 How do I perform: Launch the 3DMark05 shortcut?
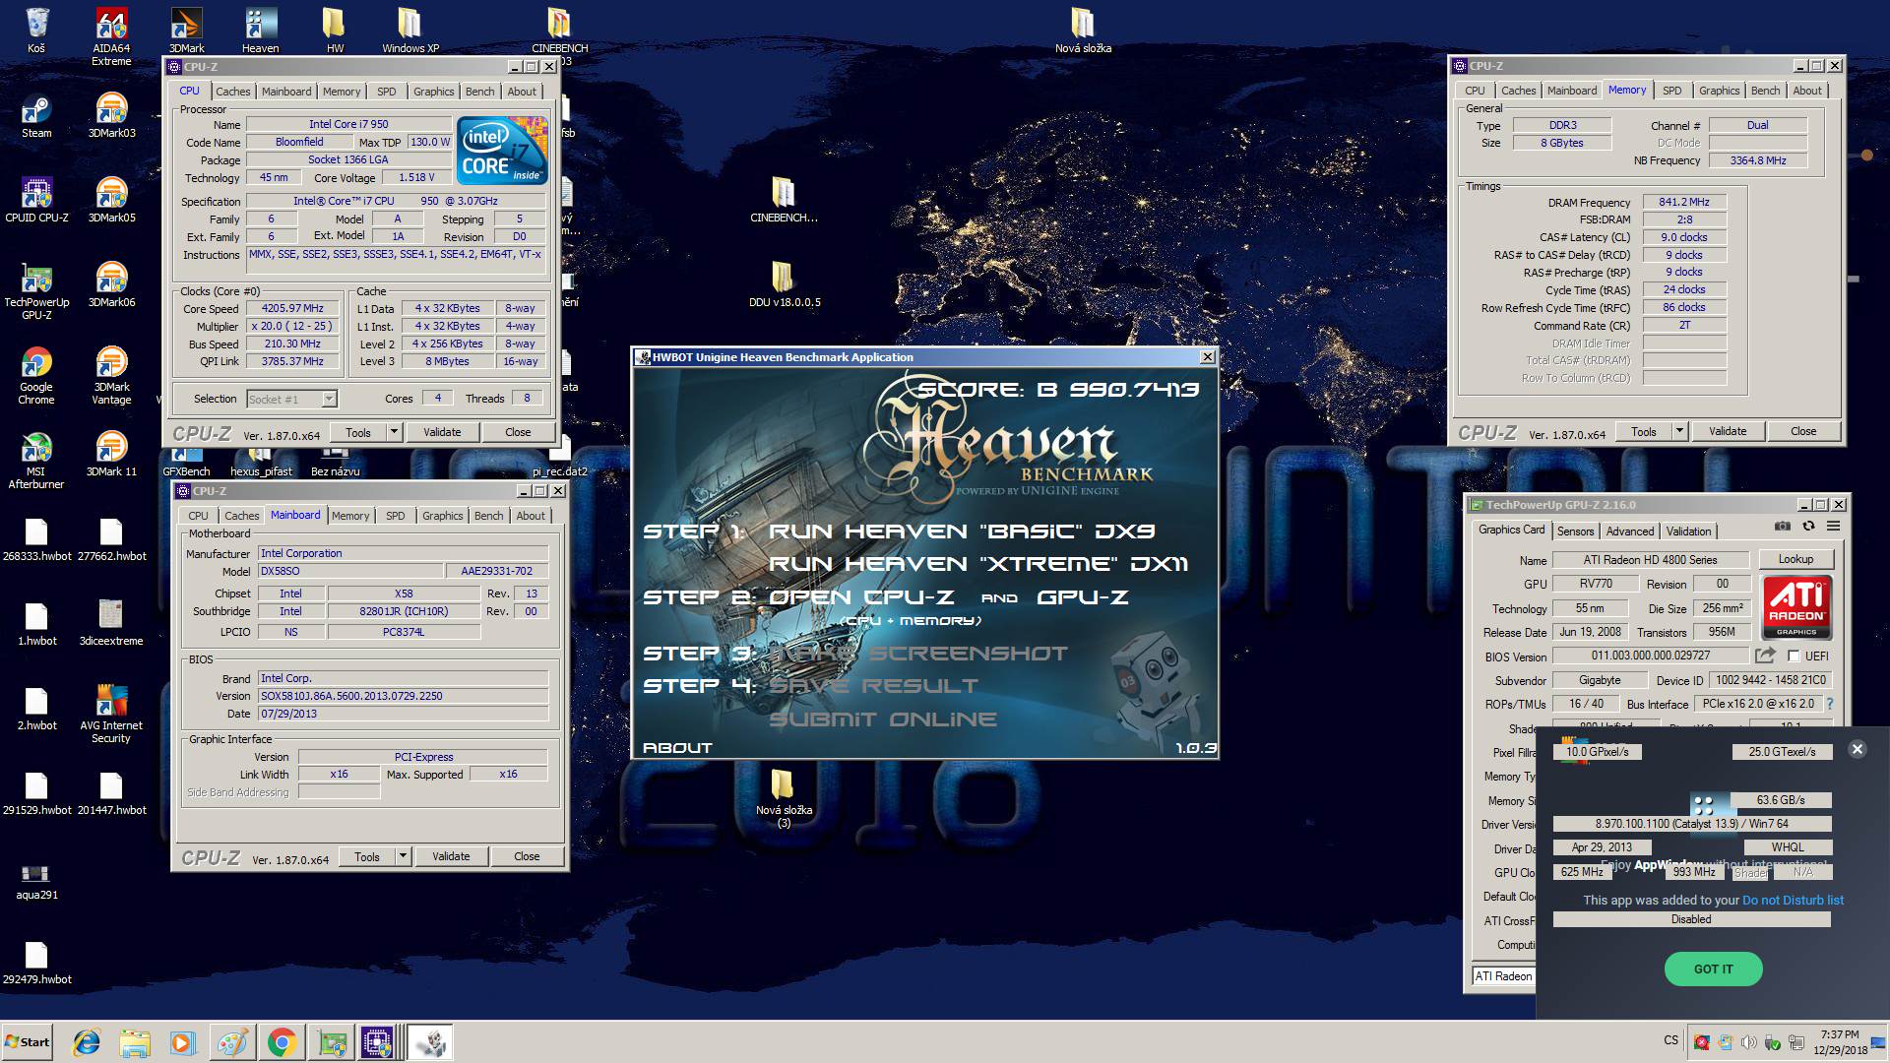(x=111, y=200)
